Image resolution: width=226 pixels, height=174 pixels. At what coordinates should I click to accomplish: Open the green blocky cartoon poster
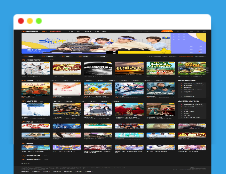(161, 69)
